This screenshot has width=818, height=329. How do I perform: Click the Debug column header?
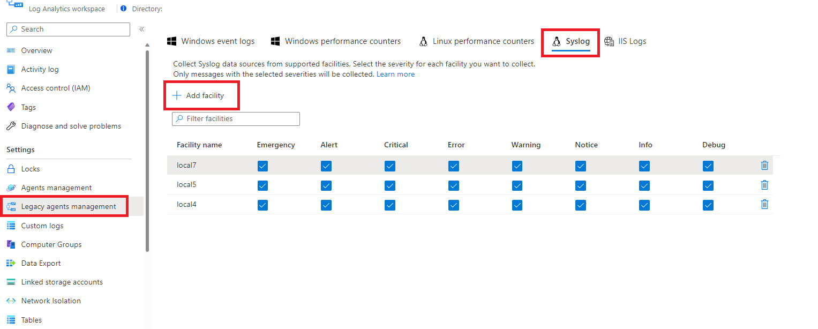pos(714,145)
